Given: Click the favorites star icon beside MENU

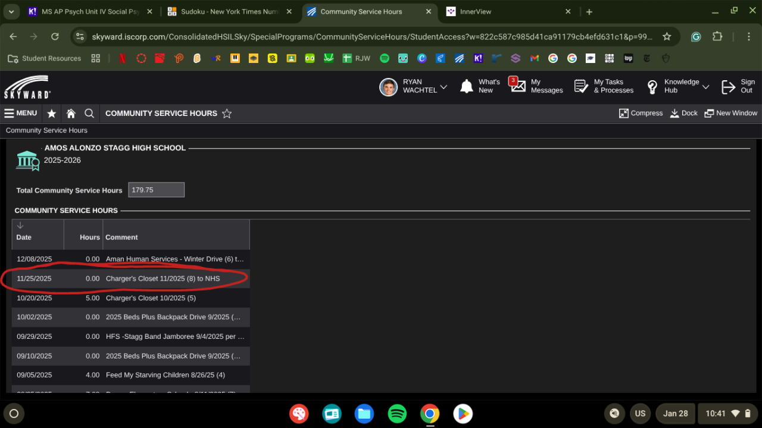Looking at the screenshot, I should coord(52,114).
